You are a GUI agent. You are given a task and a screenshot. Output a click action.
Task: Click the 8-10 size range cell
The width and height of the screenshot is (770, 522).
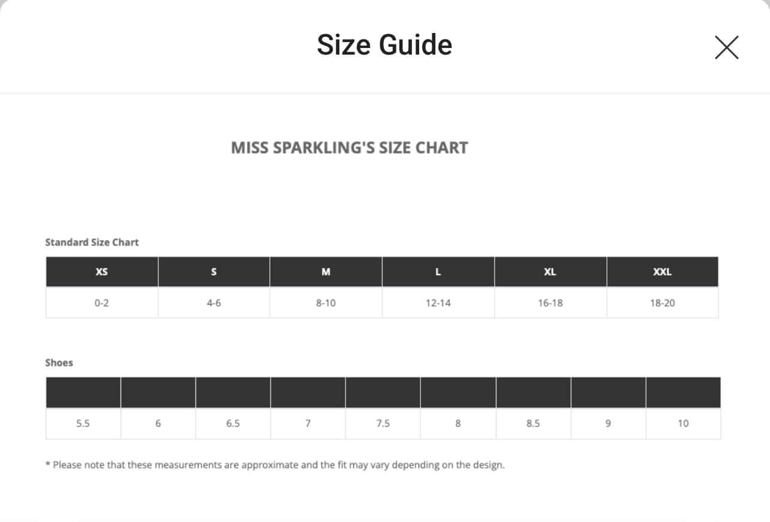pos(326,303)
